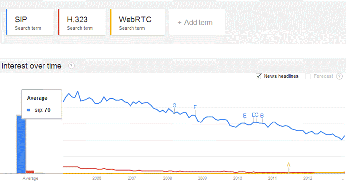
Task: Click the Forecast help question mark icon
Action: coord(339,76)
